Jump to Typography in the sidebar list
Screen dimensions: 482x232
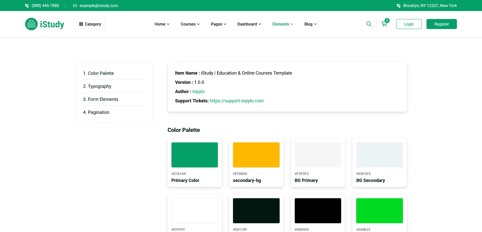click(99, 86)
